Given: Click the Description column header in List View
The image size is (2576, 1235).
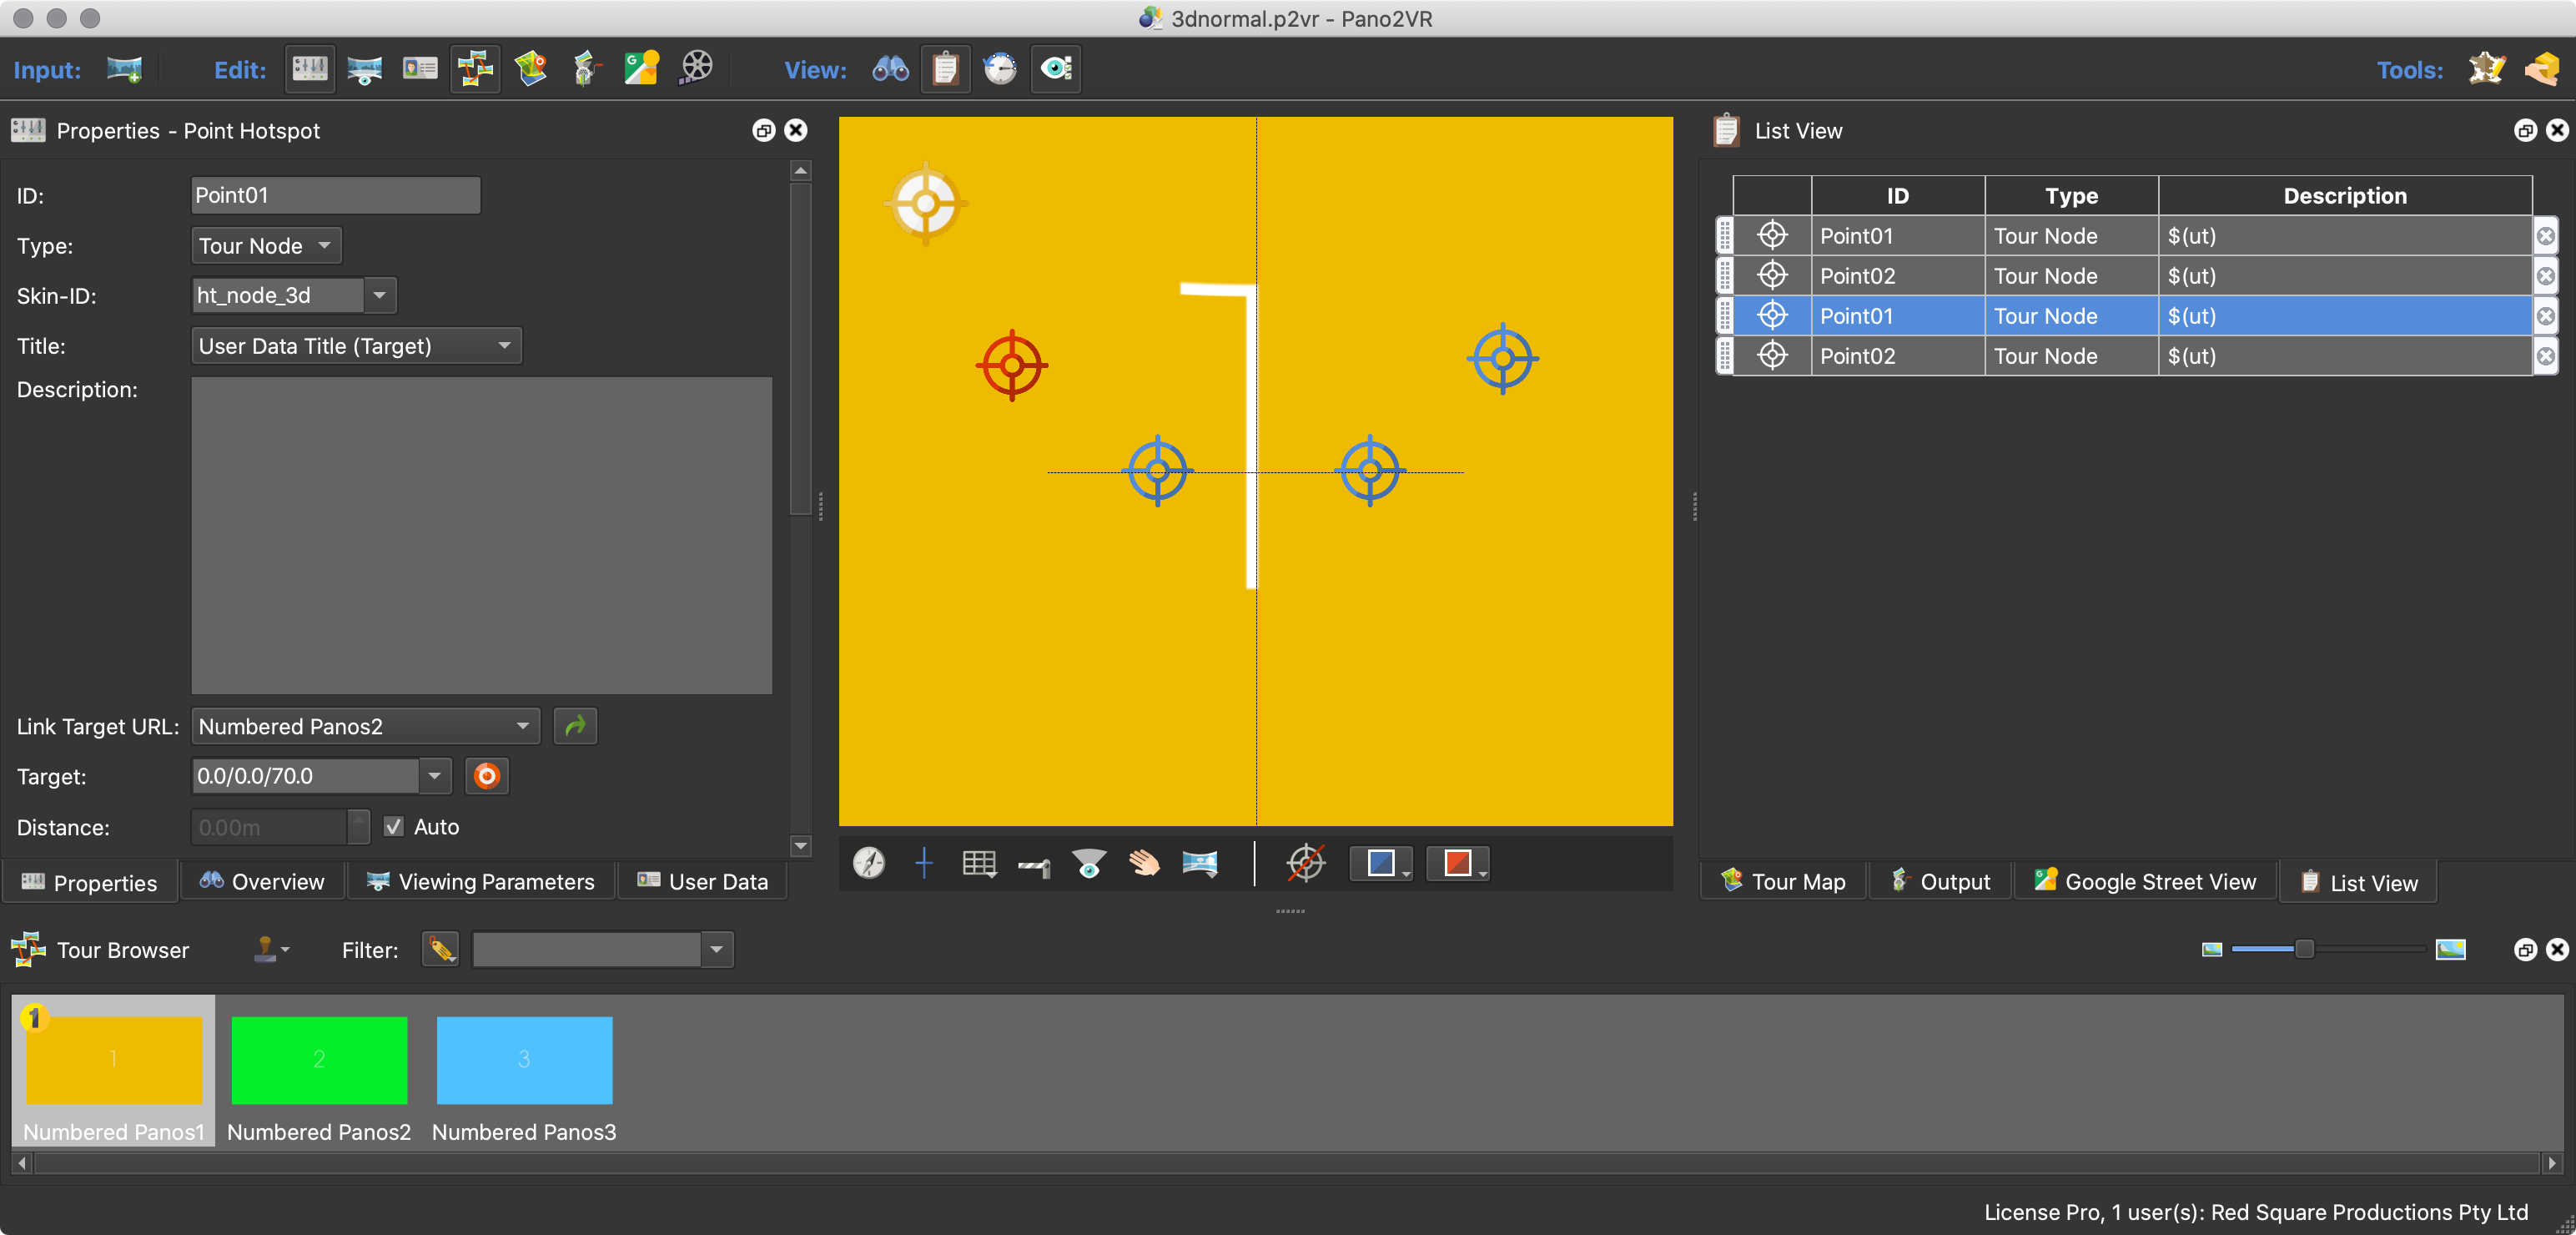Looking at the screenshot, I should click(2345, 195).
